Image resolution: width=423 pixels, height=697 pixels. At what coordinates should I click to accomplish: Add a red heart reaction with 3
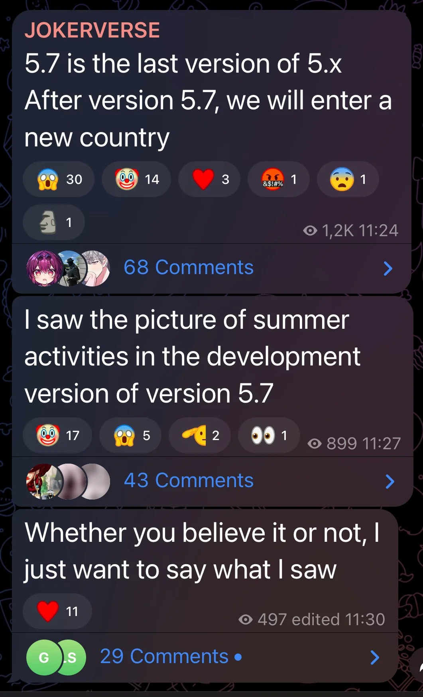click(209, 180)
